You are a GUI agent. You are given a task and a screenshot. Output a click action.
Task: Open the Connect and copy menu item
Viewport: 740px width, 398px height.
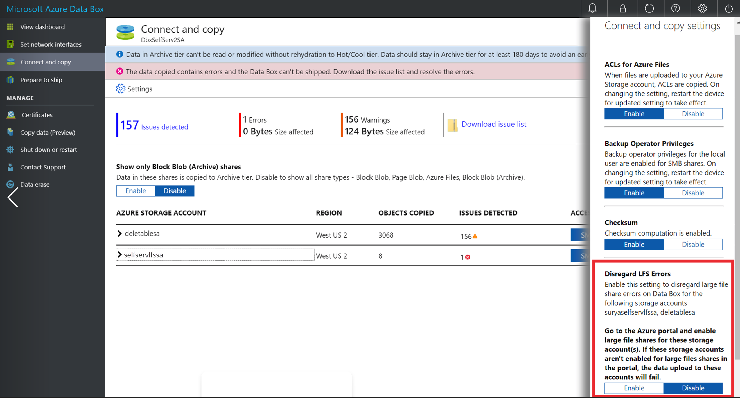point(45,62)
